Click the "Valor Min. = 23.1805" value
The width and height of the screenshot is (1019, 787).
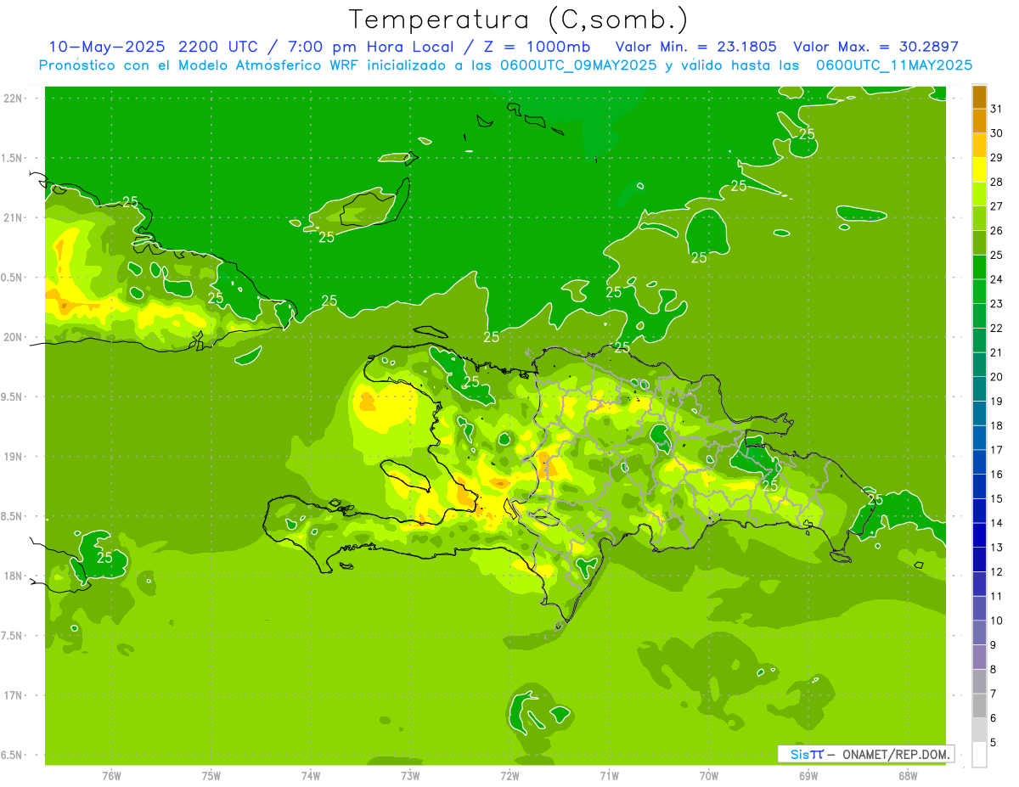tap(696, 47)
